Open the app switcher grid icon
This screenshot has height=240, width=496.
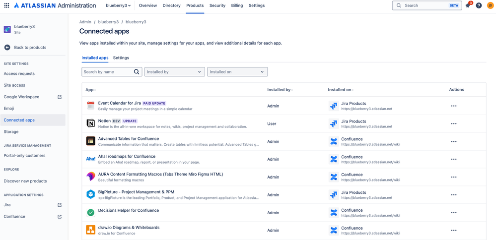coord(6,5)
